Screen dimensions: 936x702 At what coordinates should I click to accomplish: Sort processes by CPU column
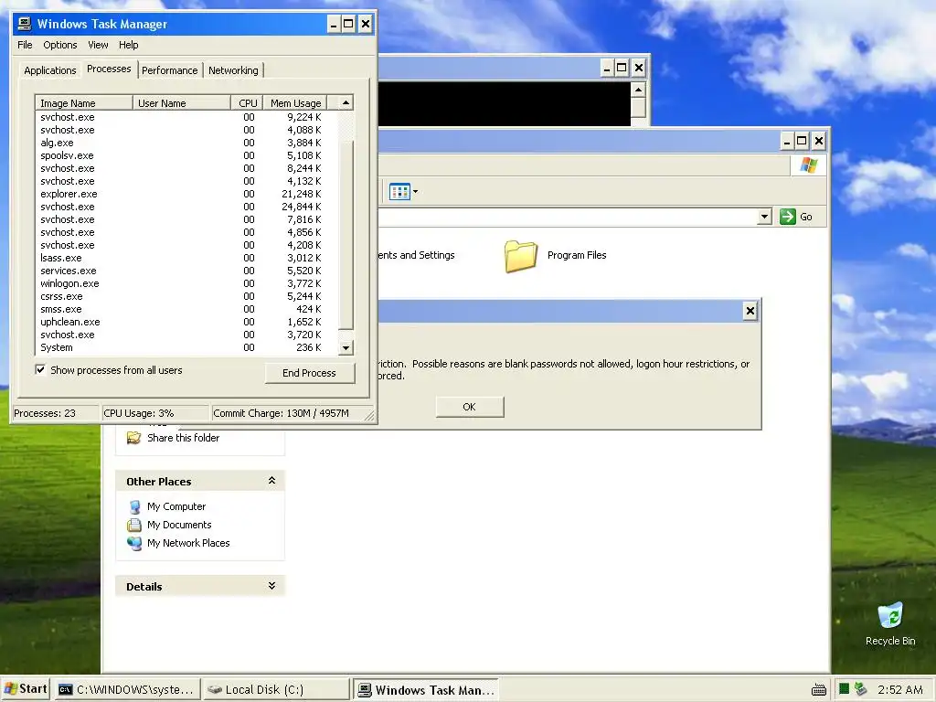tap(247, 102)
